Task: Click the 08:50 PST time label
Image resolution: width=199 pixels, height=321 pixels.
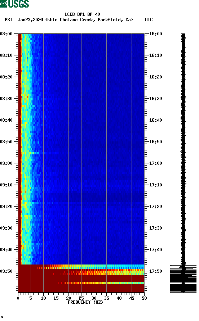Action: point(6,142)
